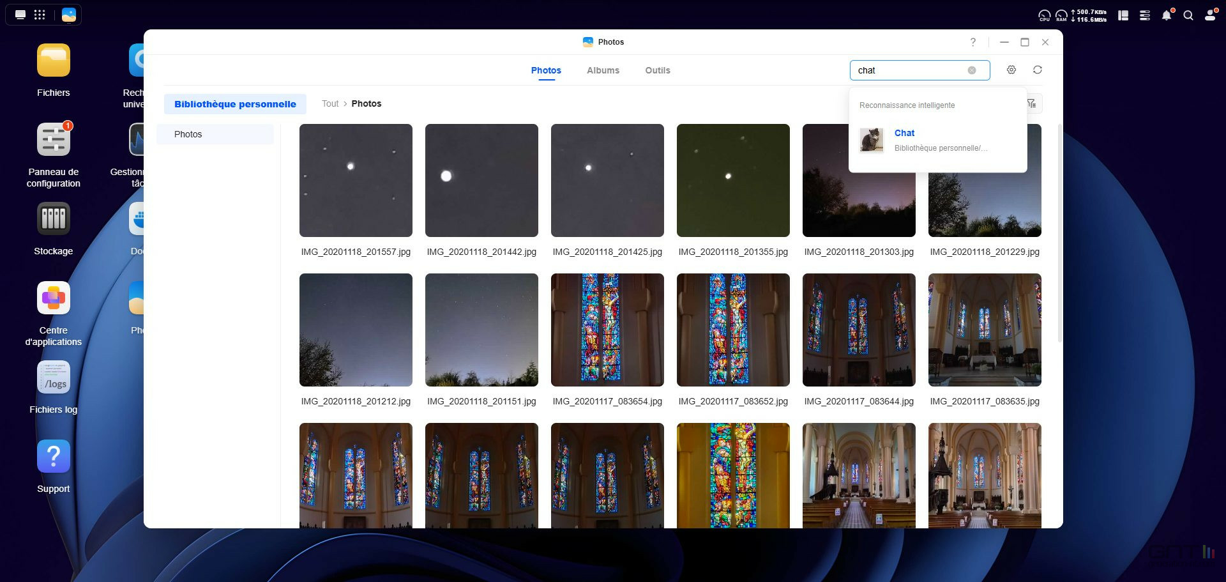
Task: Click in the chat search input field
Action: pos(907,70)
